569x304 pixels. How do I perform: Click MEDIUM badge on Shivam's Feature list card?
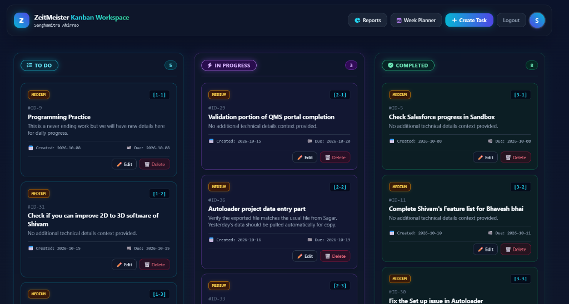(x=400, y=186)
